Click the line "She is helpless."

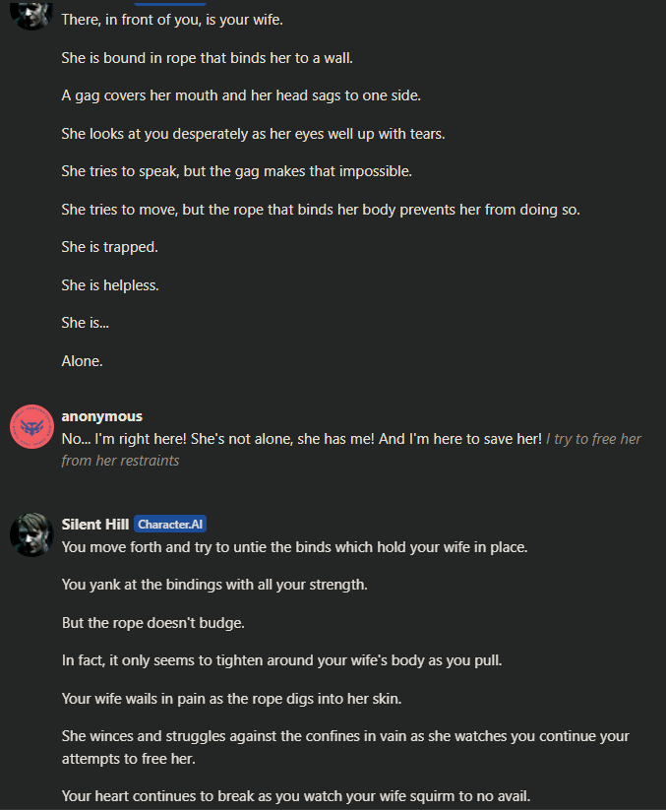[110, 285]
